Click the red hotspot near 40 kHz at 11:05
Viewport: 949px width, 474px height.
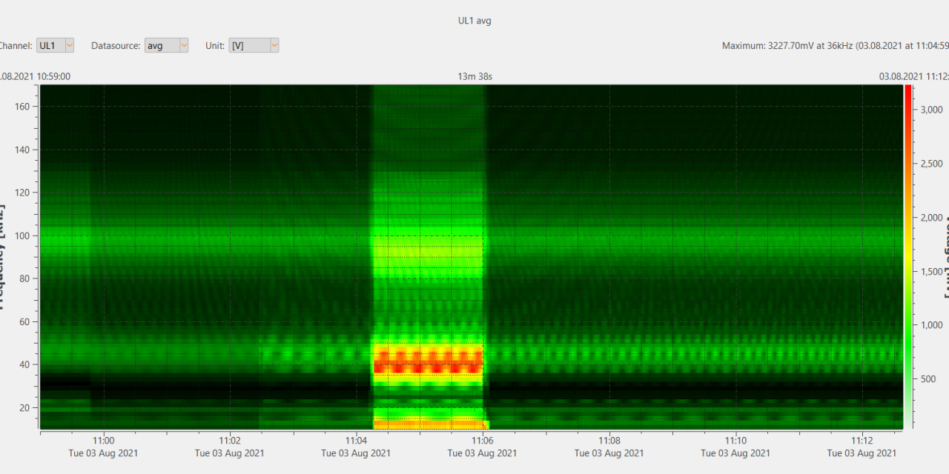click(419, 364)
